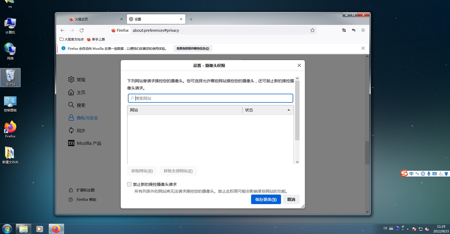Click the undo arrow icon in toolbar
Image resolution: width=450 pixels, height=234 pixels.
[x=354, y=30]
